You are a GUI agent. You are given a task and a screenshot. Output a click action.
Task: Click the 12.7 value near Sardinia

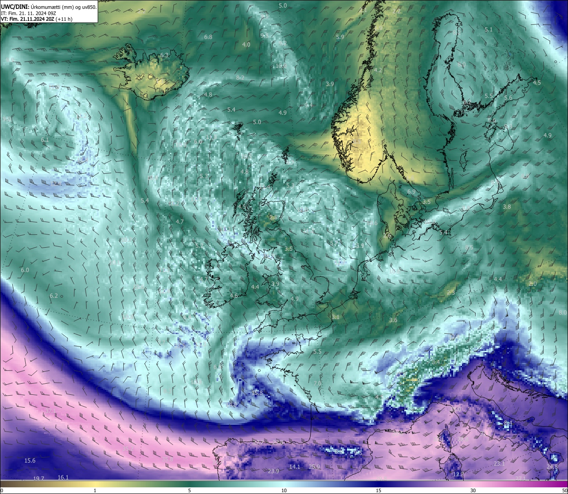point(458,474)
